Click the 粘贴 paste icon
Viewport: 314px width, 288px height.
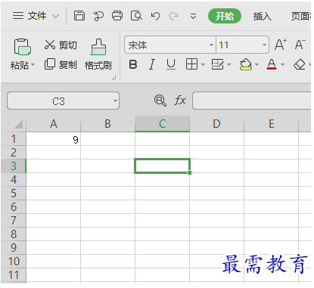(x=23, y=47)
